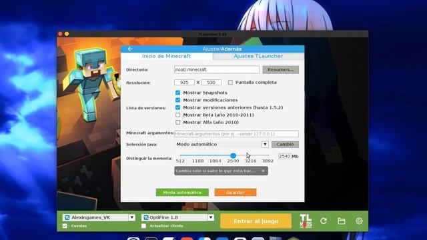Screen dimensions: 427x240
Task: Enable Mostrar Alfa (año 2010)
Action: click(178, 123)
